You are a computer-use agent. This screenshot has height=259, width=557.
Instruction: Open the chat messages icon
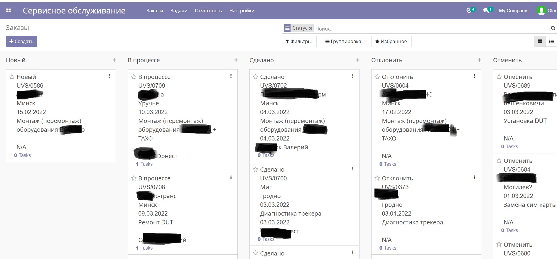[486, 11]
